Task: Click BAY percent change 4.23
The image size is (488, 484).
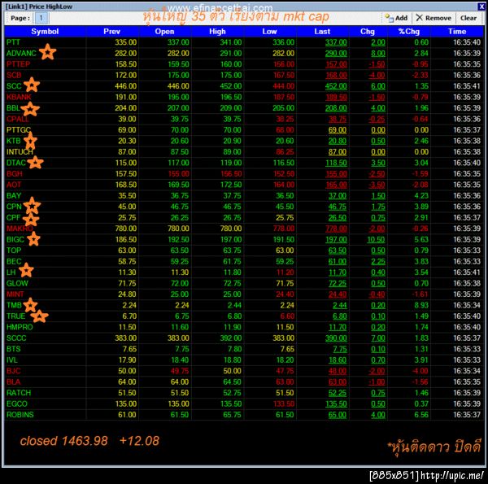Action: pyautogui.click(x=421, y=196)
